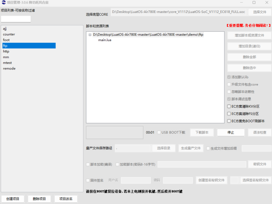Toggle 添加默认lib checkbox
This screenshot has width=272, height=204.
[x=229, y=77]
